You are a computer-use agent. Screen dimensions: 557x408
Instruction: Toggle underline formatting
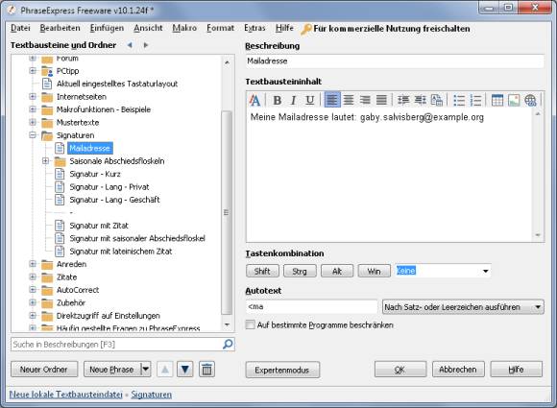310,100
